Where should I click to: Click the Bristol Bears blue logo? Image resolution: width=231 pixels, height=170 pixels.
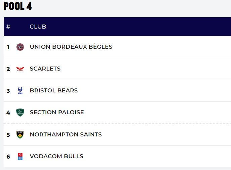coord(20,91)
